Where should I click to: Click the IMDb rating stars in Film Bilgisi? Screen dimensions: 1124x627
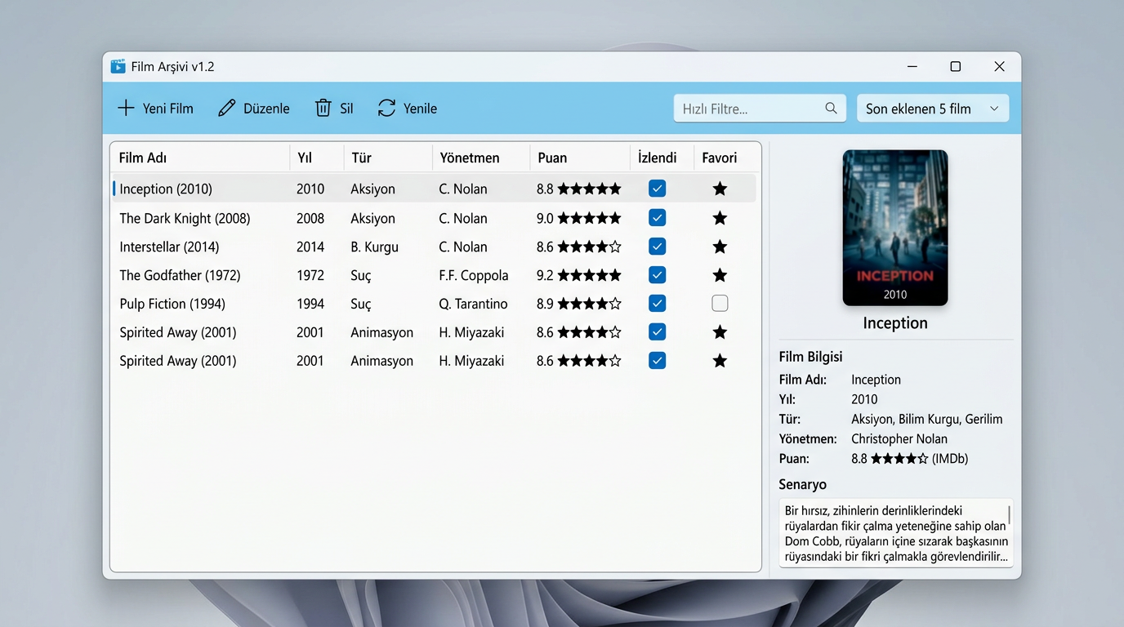click(899, 459)
